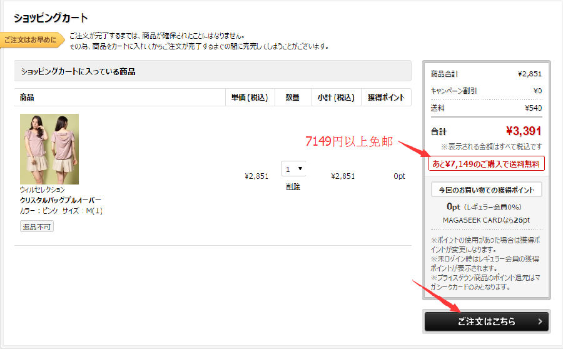The width and height of the screenshot is (563, 349).
Task: Click the 数量 column header
Action: click(x=293, y=98)
